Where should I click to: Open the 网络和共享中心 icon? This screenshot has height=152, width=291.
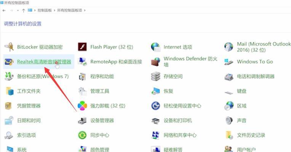click(x=155, y=135)
